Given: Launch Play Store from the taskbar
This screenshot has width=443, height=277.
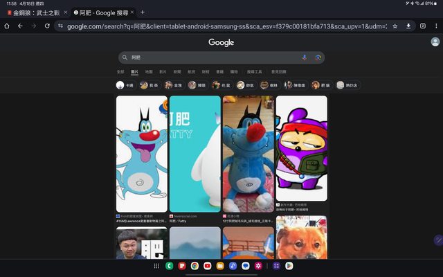Looking at the screenshot, I should 289,266.
